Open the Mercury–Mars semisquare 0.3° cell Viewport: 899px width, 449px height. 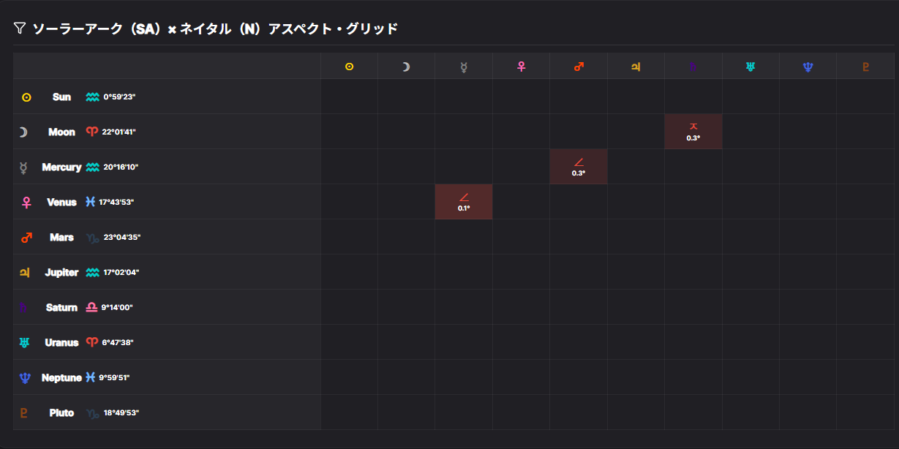pyautogui.click(x=579, y=167)
